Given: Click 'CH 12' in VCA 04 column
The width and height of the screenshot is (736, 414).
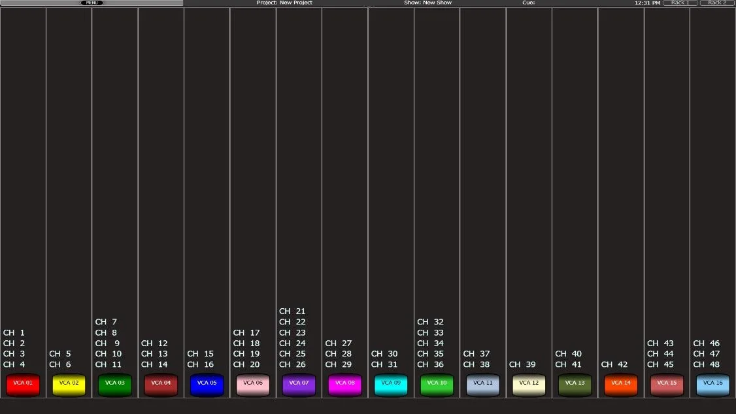Looking at the screenshot, I should [x=154, y=343].
